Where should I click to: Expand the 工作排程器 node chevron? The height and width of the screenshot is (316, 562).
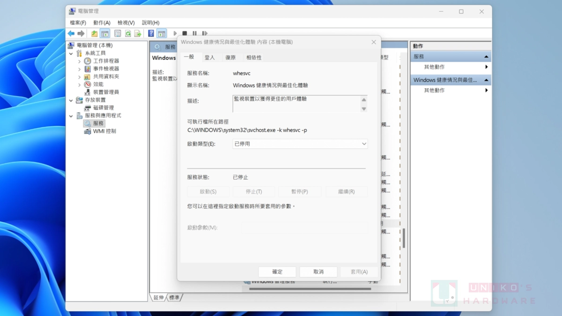[x=79, y=61]
